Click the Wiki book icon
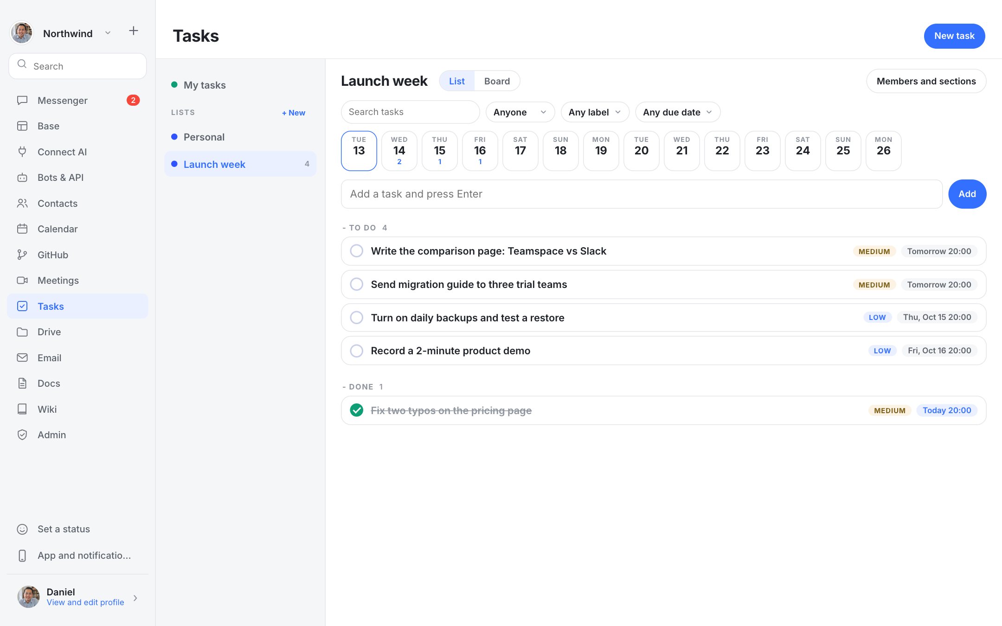 click(x=22, y=409)
